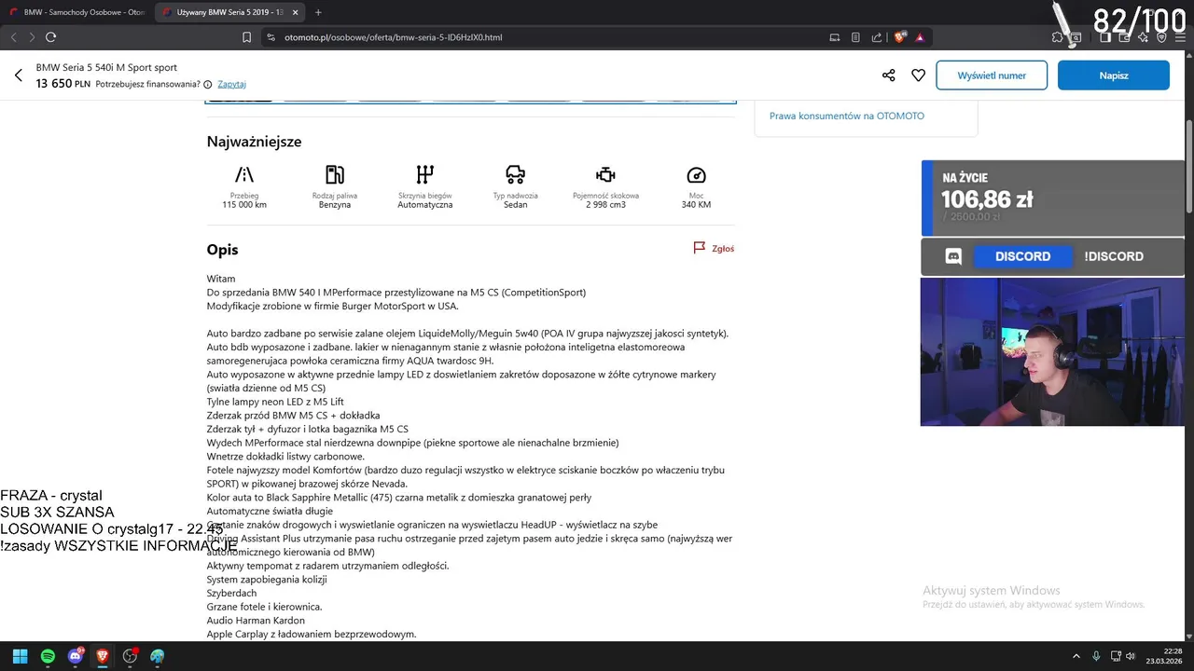This screenshot has height=671, width=1194.
Task: Click the blue Napisz button
Action: pyautogui.click(x=1114, y=75)
